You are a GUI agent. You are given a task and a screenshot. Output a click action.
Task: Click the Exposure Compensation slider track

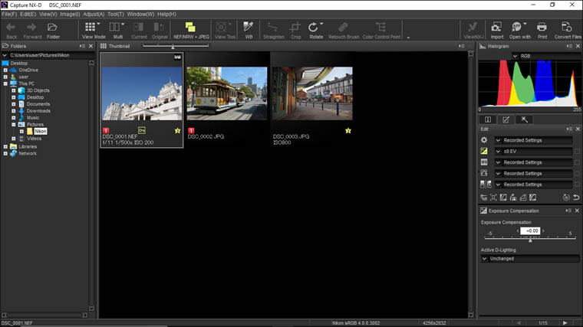530,238
